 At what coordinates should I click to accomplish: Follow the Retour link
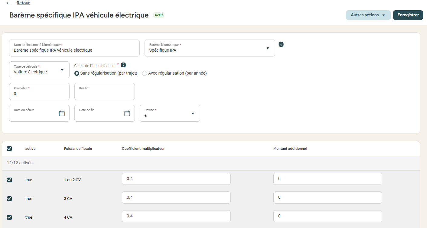click(x=23, y=3)
